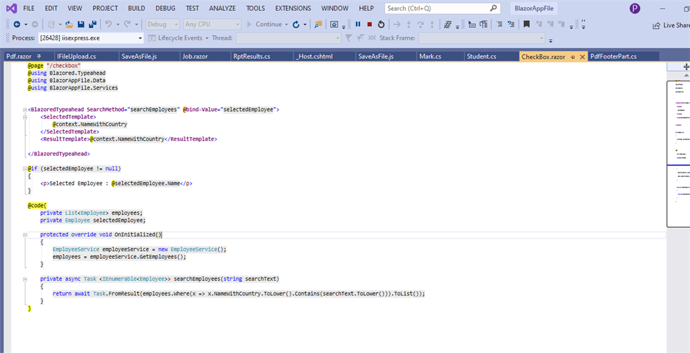Click the Stop Debugging red square icon
Viewport: 690px width, 353px height.
tap(369, 24)
